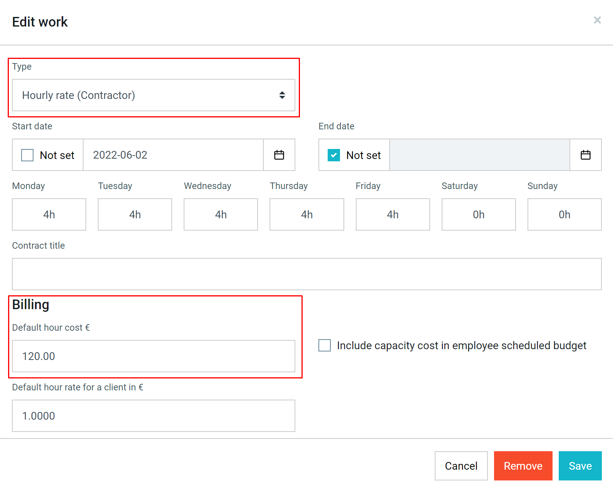Focus the Contract title text box
The width and height of the screenshot is (613, 492).
[307, 274]
